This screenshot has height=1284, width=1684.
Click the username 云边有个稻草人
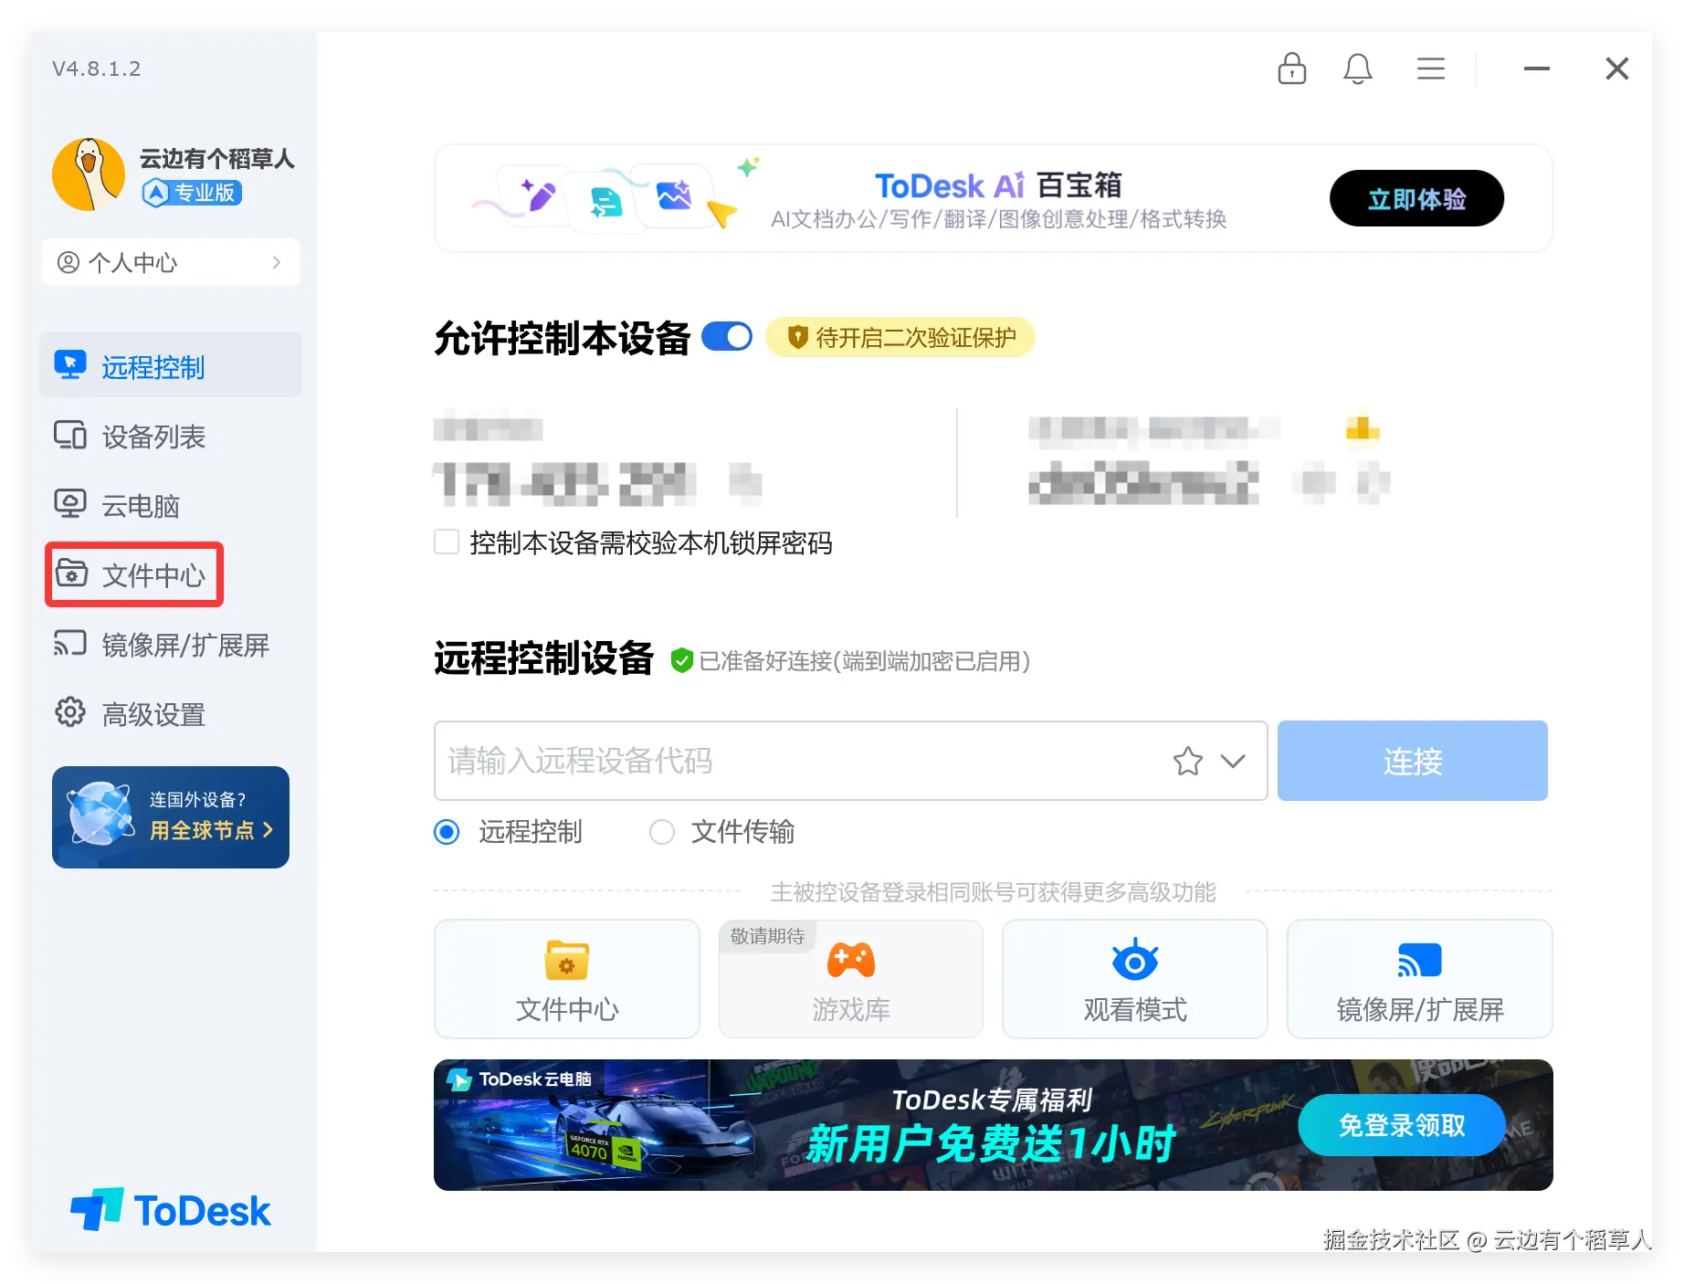tap(217, 159)
